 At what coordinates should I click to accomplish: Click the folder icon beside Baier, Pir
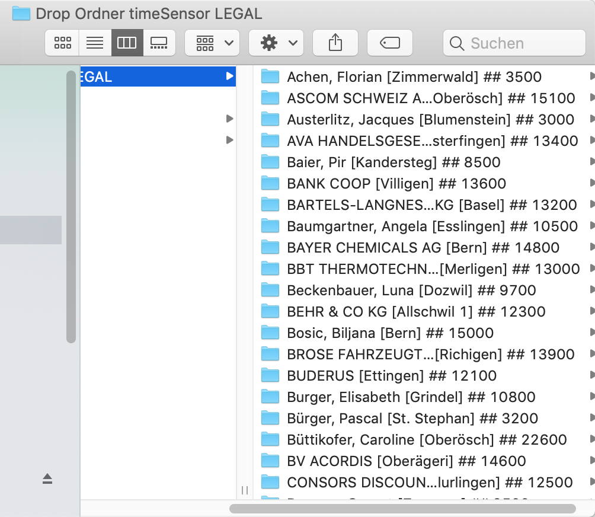270,162
